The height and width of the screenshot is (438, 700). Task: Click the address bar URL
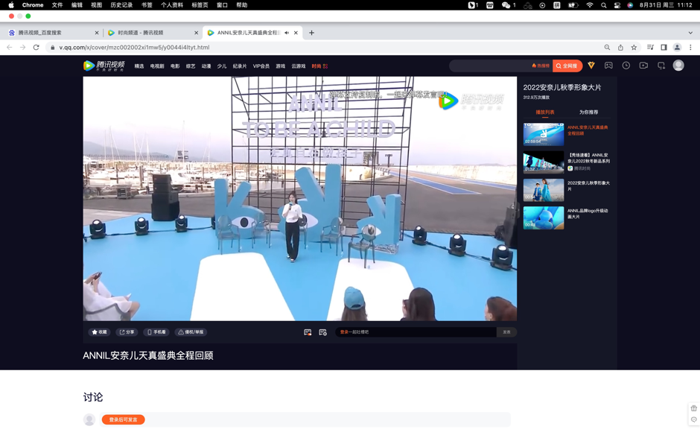pyautogui.click(x=134, y=48)
